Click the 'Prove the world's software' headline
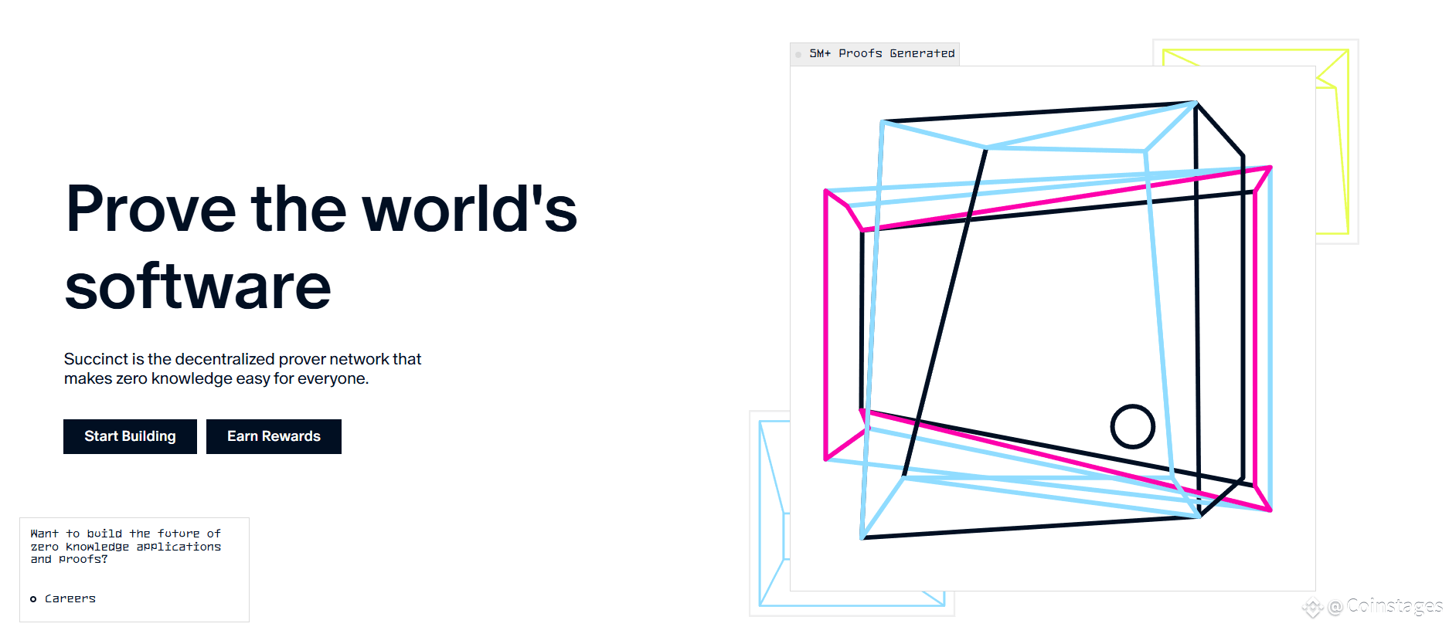Screen dimensions: 1449x627 321,247
